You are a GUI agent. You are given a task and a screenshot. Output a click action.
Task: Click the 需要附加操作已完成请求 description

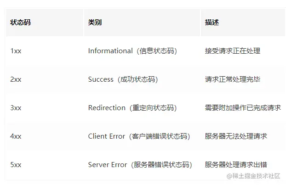[243, 107]
